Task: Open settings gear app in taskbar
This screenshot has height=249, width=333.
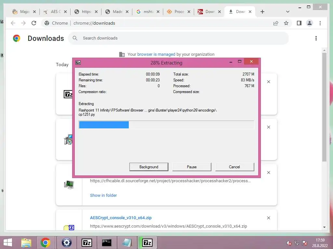Action: coord(66,243)
